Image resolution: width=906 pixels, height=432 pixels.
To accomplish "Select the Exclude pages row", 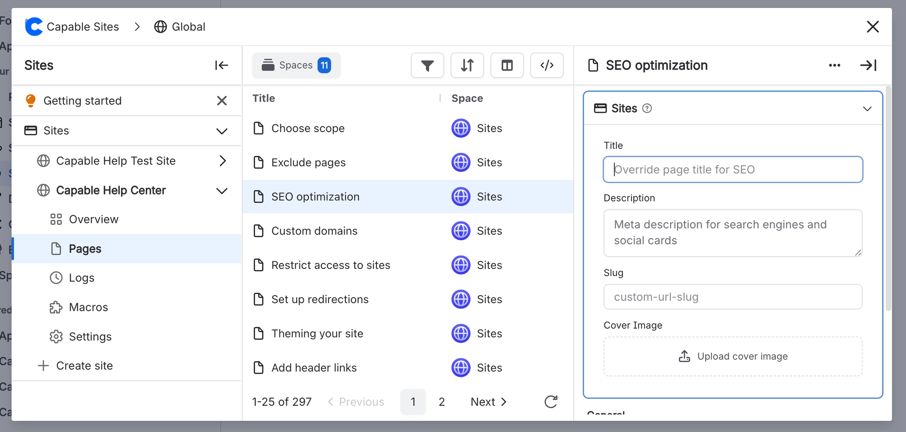I will (408, 162).
